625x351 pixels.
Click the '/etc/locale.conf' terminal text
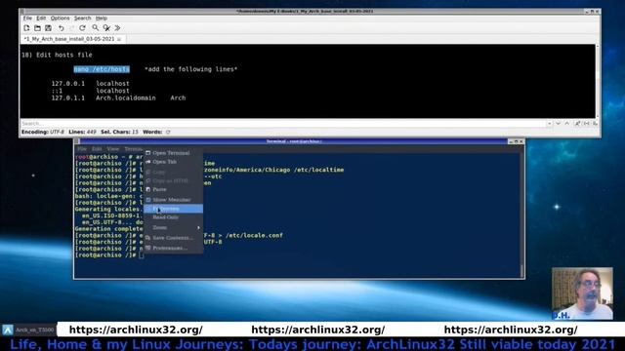point(254,235)
